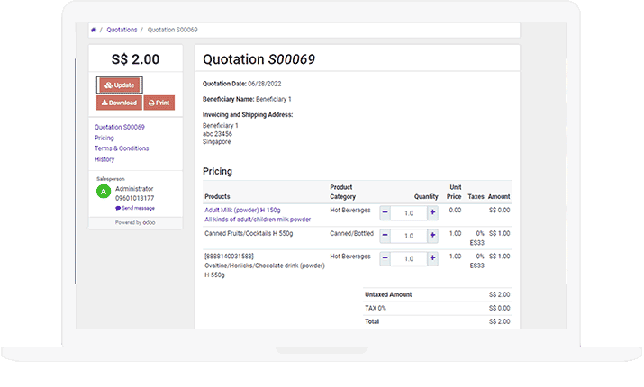This screenshot has width=644, height=387.
Task: Click the Administrator avatar icon
Action: click(104, 192)
